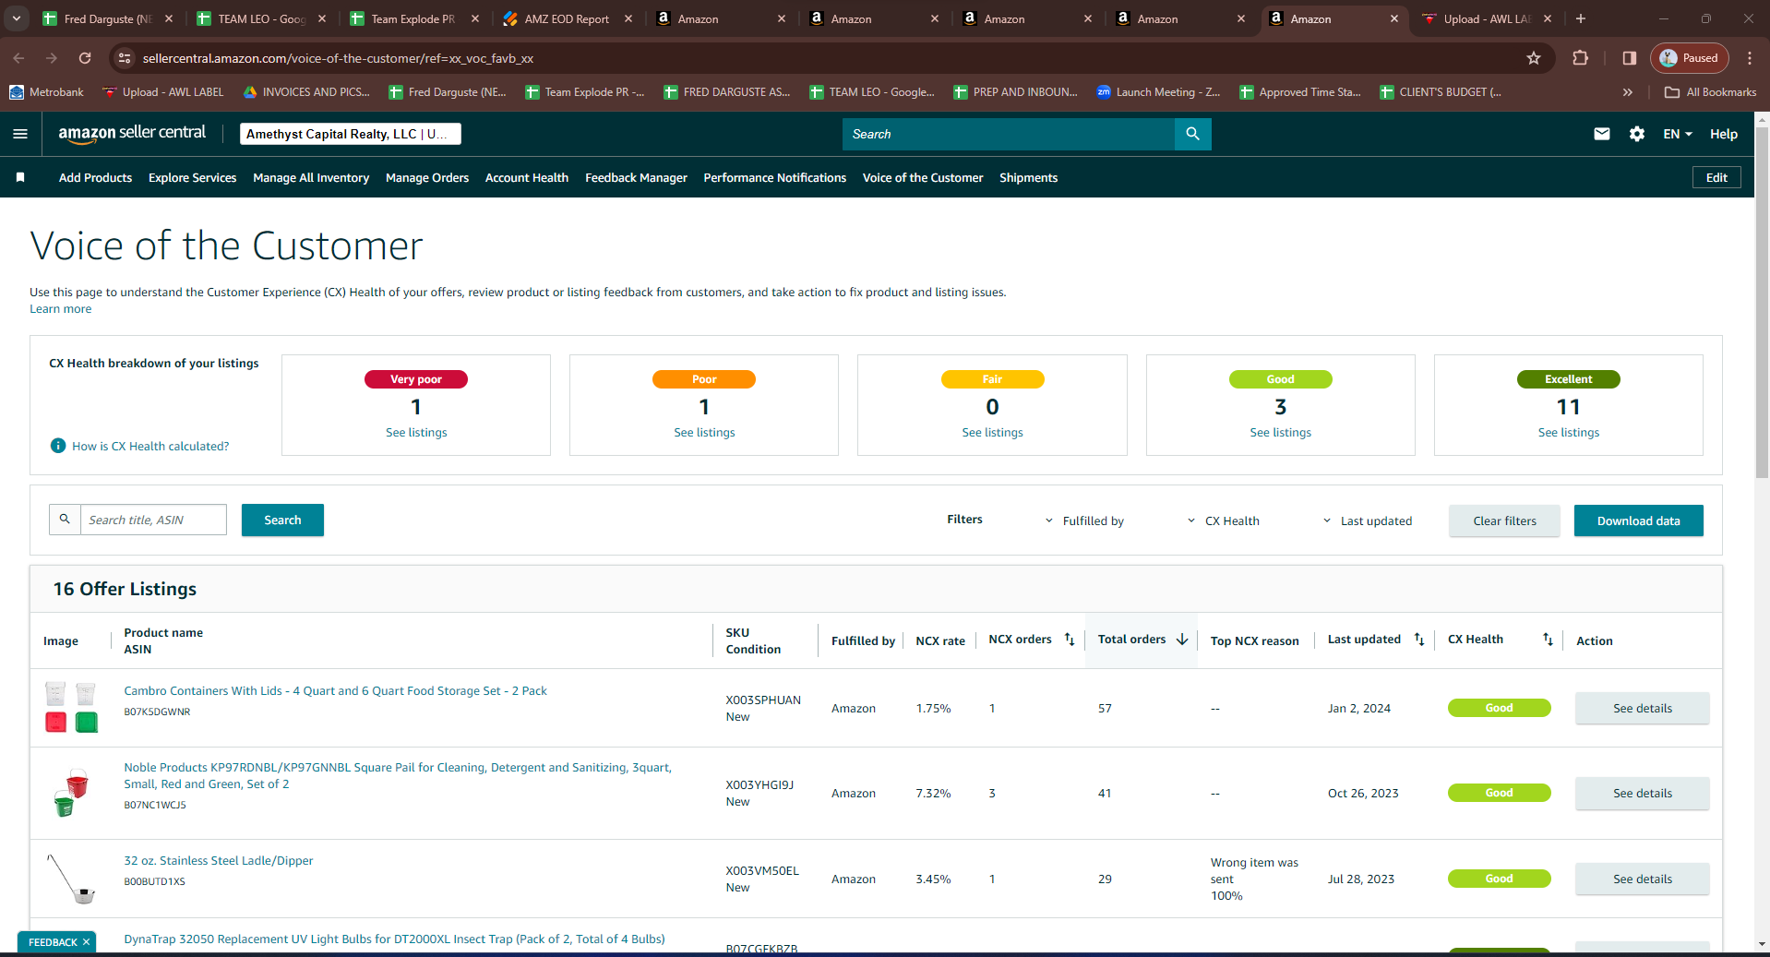Open the Paused profile button
The height and width of the screenshot is (957, 1770).
1689,58
